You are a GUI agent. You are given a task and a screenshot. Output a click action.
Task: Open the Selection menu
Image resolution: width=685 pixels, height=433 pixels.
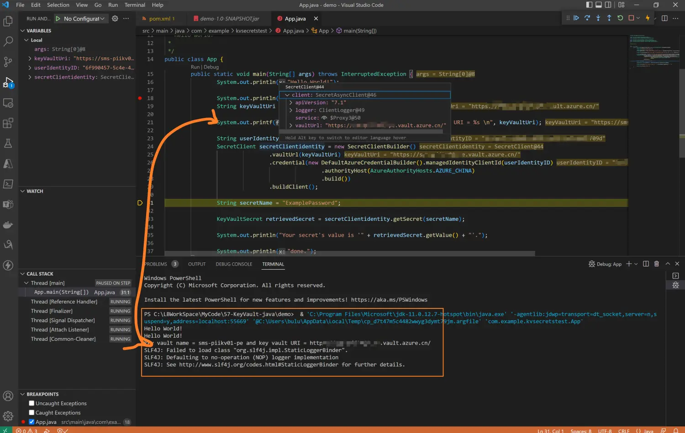pos(58,5)
